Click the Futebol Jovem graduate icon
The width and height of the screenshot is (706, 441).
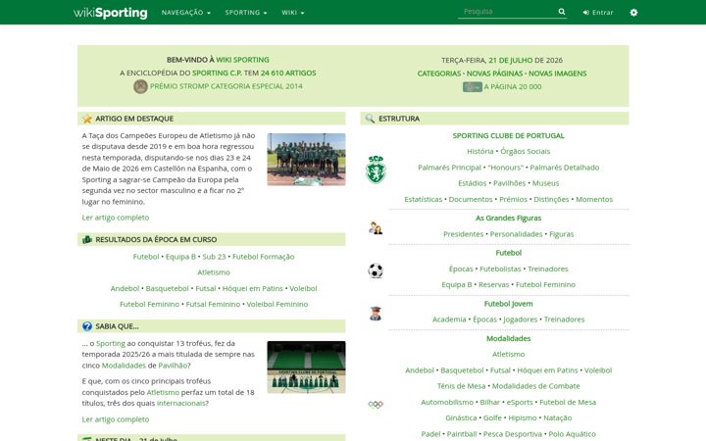click(x=376, y=314)
